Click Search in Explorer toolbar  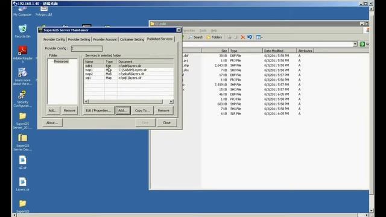196,37
